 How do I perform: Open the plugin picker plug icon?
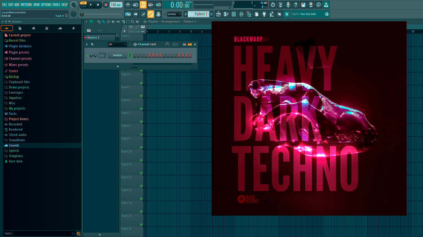[x=264, y=14]
